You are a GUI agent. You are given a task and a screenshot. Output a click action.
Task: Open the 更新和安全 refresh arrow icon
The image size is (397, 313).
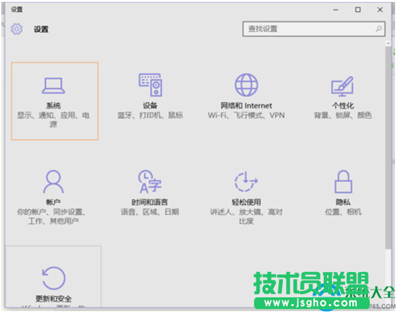tap(54, 278)
